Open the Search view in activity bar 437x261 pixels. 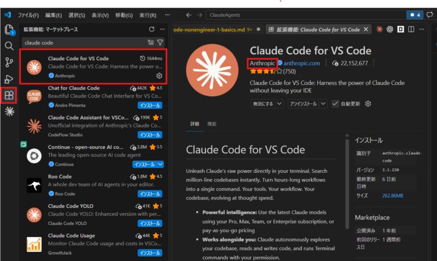click(x=9, y=46)
